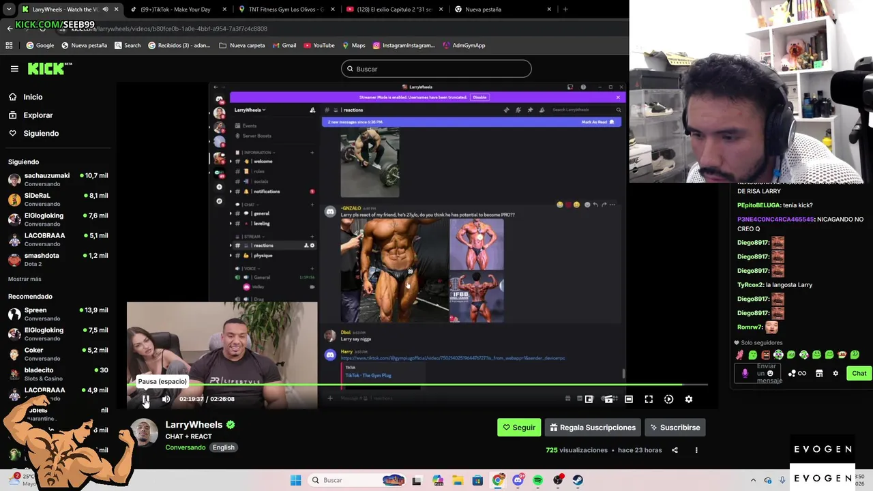Screen dimensions: 873x491
Task: Click the Seguir follow button
Action: click(519, 428)
